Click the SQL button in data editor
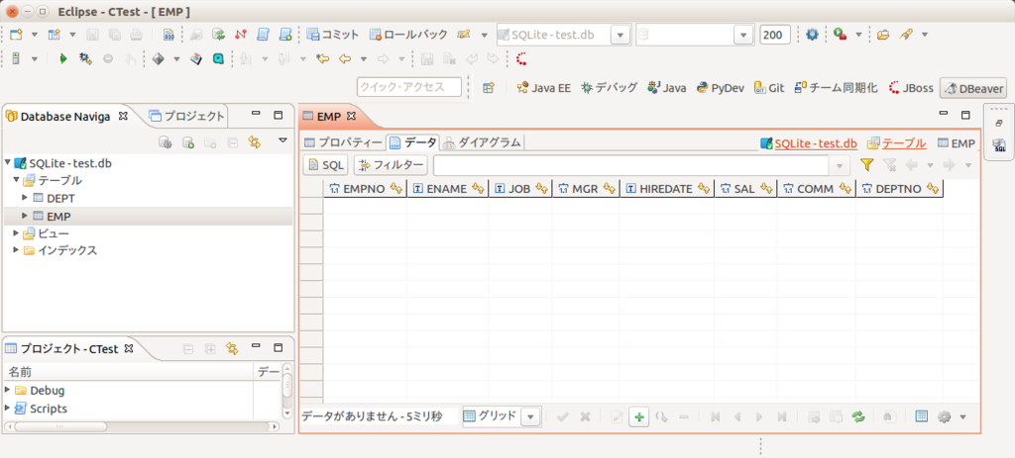Viewport: 1015px width, 458px height. 326,165
